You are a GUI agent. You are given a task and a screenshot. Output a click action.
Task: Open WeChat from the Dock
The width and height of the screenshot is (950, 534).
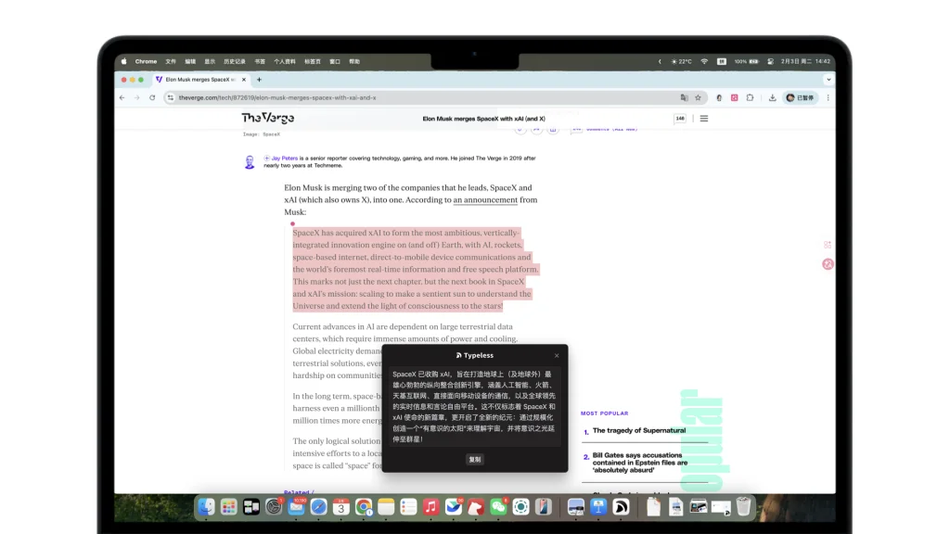[498, 506]
